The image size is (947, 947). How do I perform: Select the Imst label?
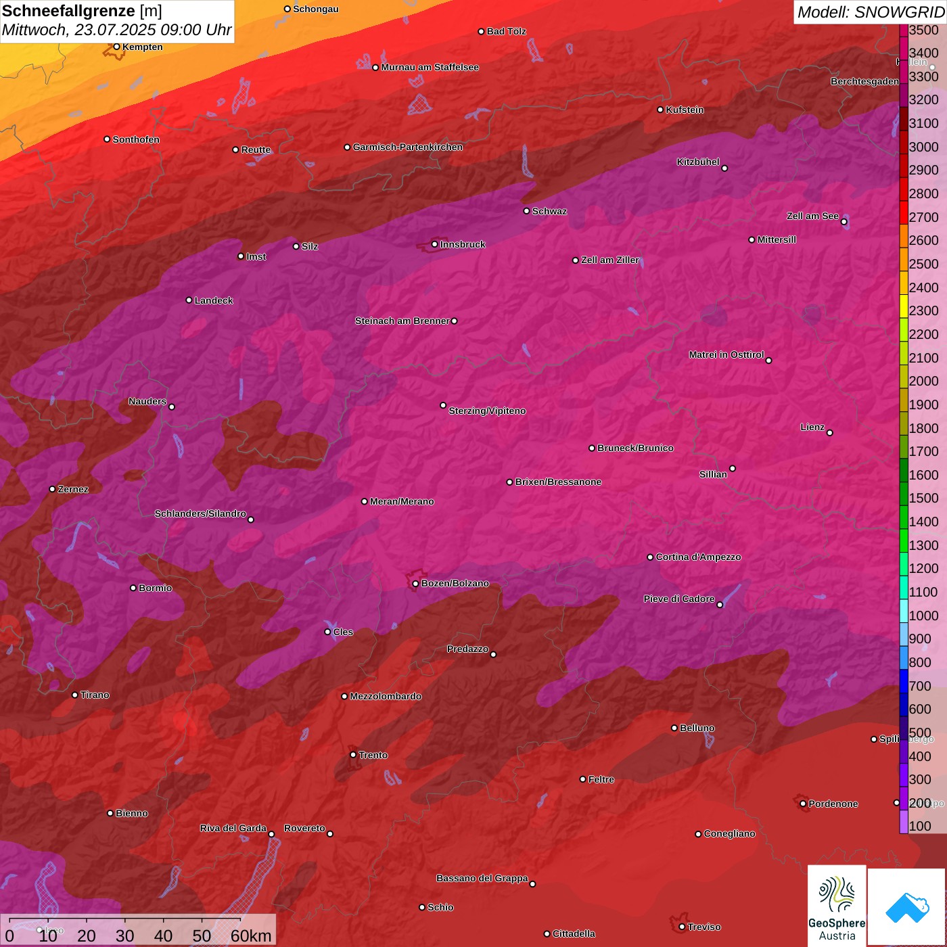256,256
